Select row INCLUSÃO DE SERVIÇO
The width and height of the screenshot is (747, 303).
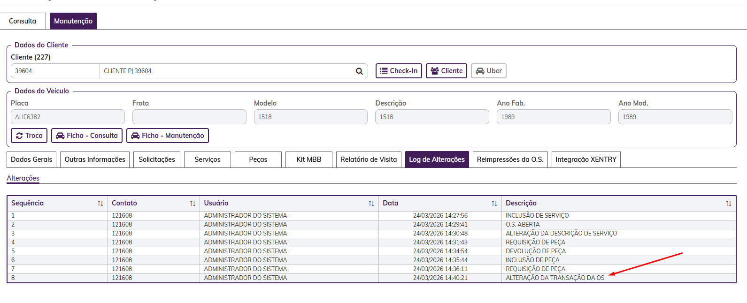pyautogui.click(x=371, y=216)
